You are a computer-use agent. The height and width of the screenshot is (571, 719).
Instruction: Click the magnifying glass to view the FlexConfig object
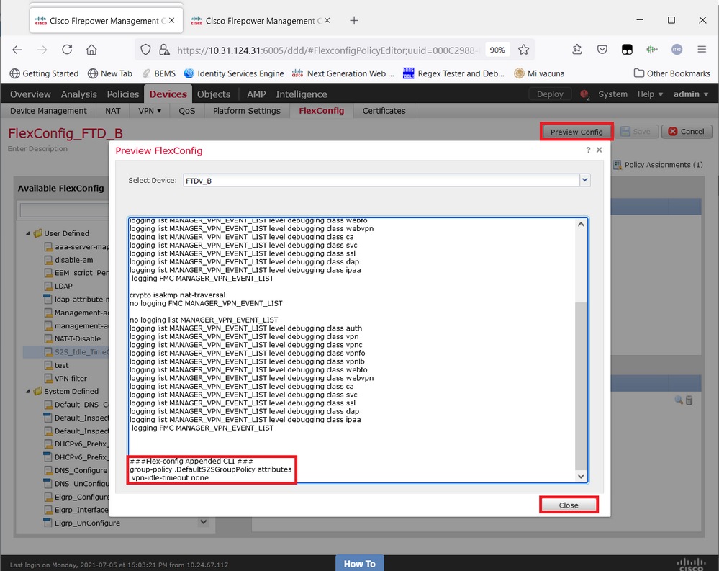point(679,400)
